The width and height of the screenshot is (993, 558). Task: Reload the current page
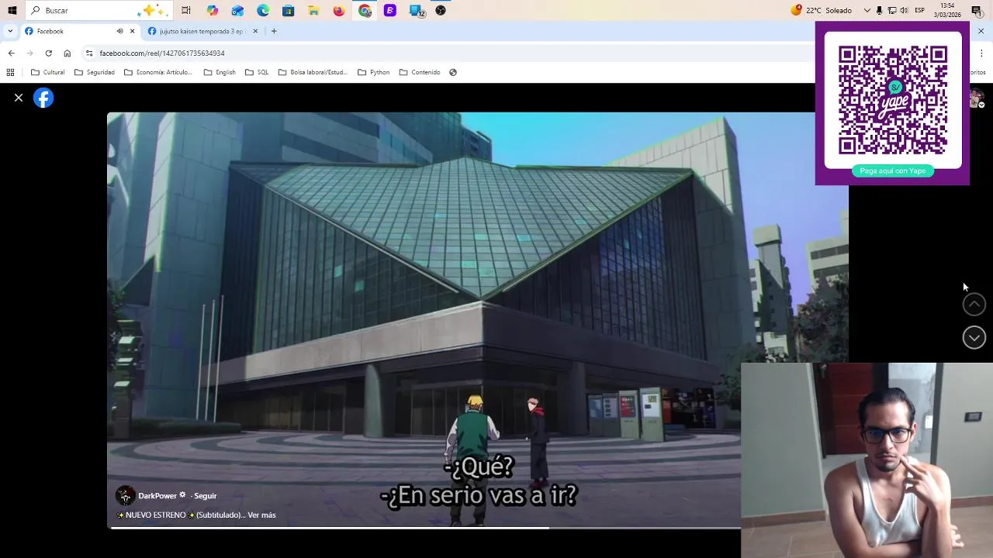[48, 53]
